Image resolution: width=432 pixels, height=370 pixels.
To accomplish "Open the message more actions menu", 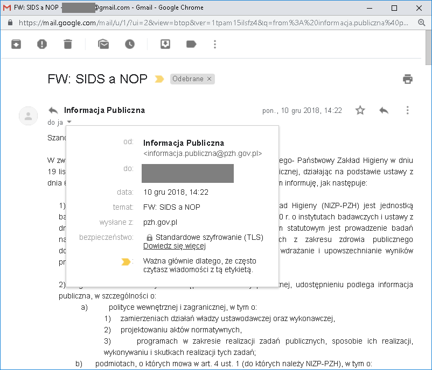I will 408,110.
